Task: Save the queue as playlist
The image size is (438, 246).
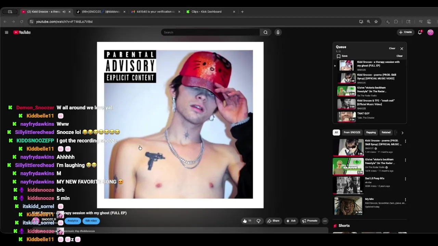Action: click(342, 56)
